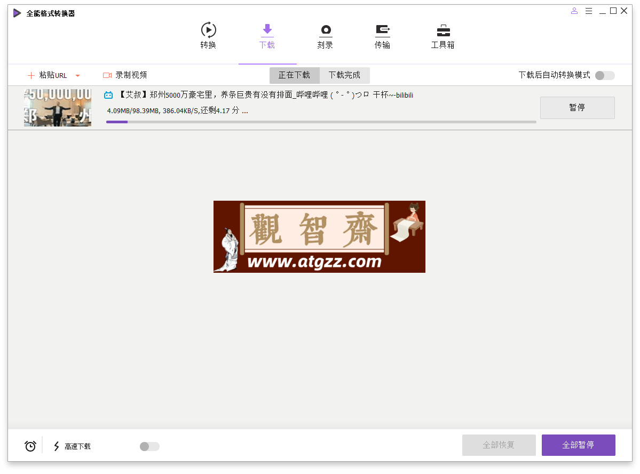The width and height of the screenshot is (640, 474).
Task: Open the 工具箱 (Toolbox) tab
Action: (443, 36)
